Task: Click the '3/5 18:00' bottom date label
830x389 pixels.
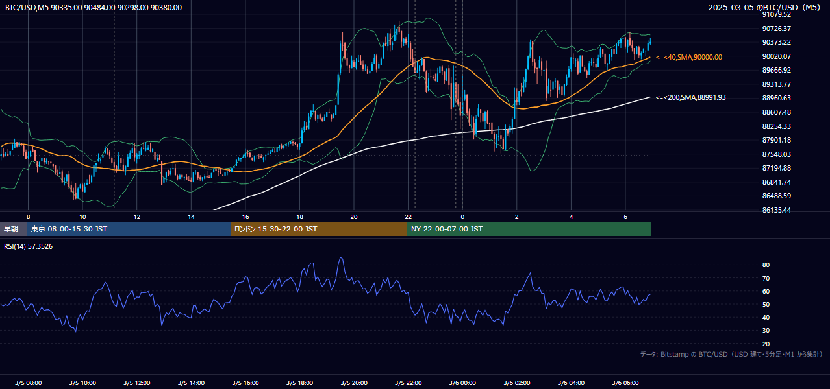Action: click(299, 383)
